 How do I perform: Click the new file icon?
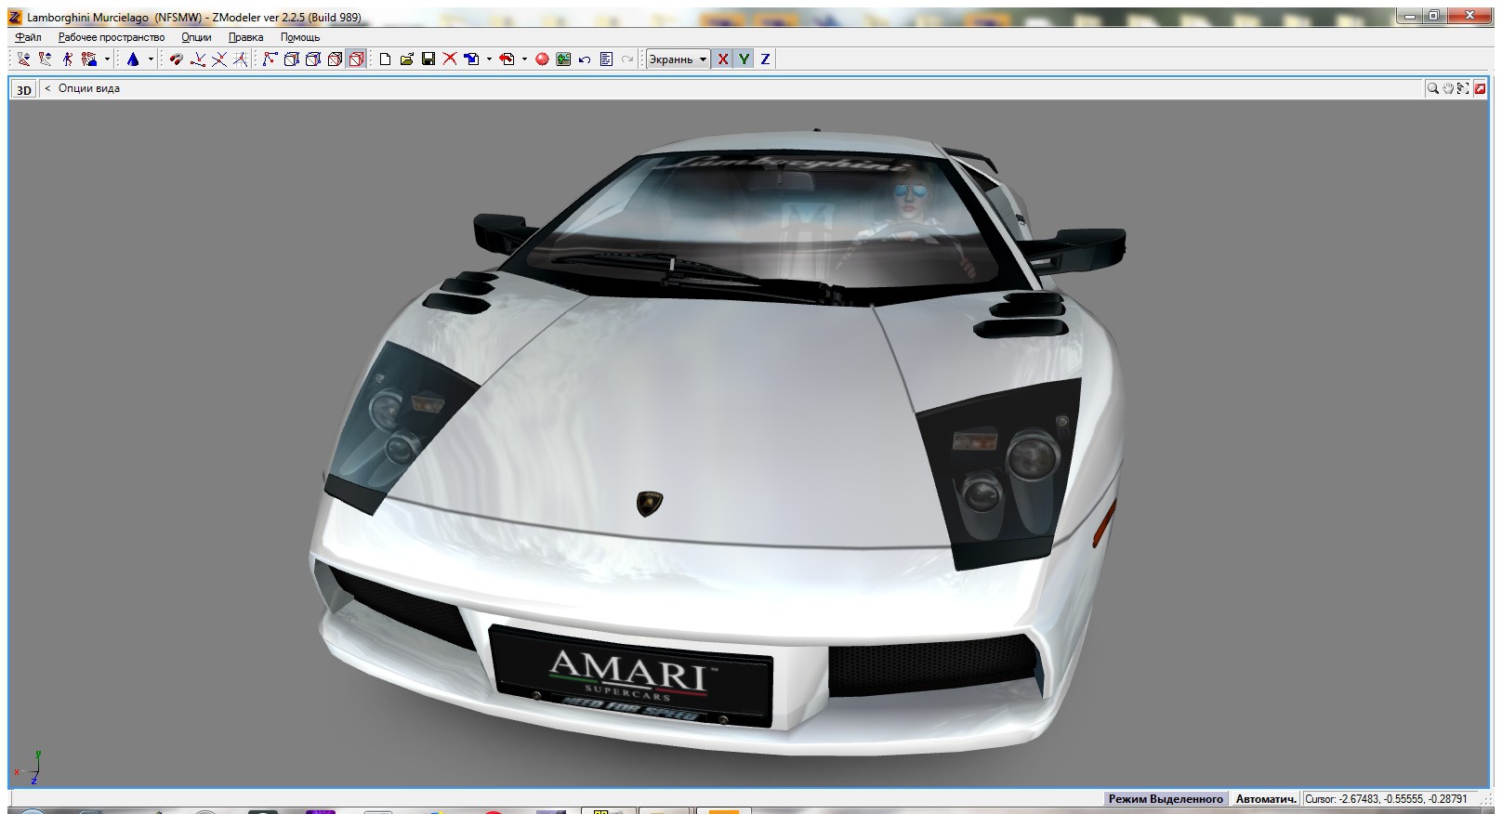385,59
